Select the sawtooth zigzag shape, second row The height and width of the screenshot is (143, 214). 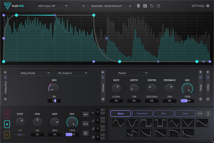click(x=132, y=133)
